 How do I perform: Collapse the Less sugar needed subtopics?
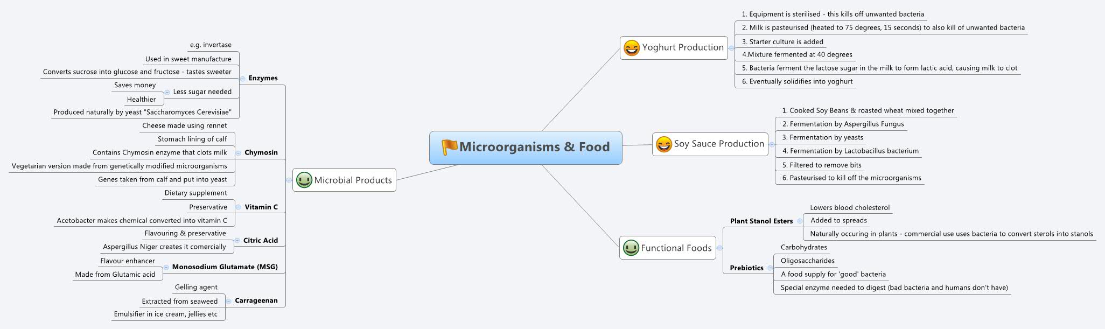167,92
